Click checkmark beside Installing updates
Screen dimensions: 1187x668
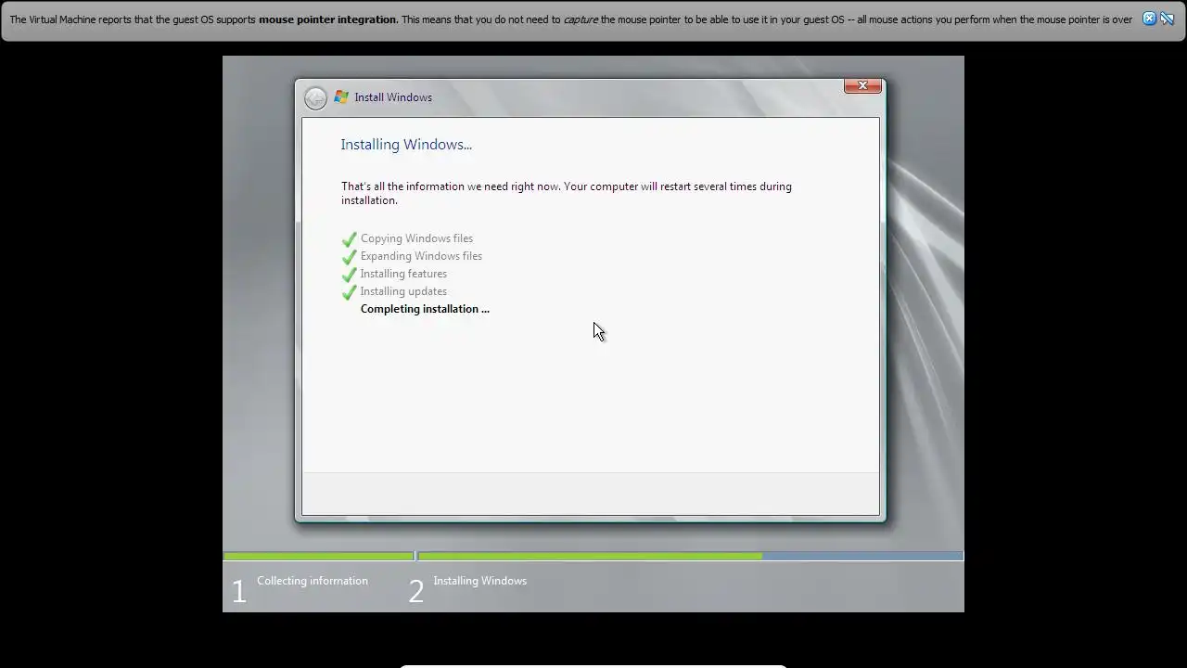coord(349,292)
